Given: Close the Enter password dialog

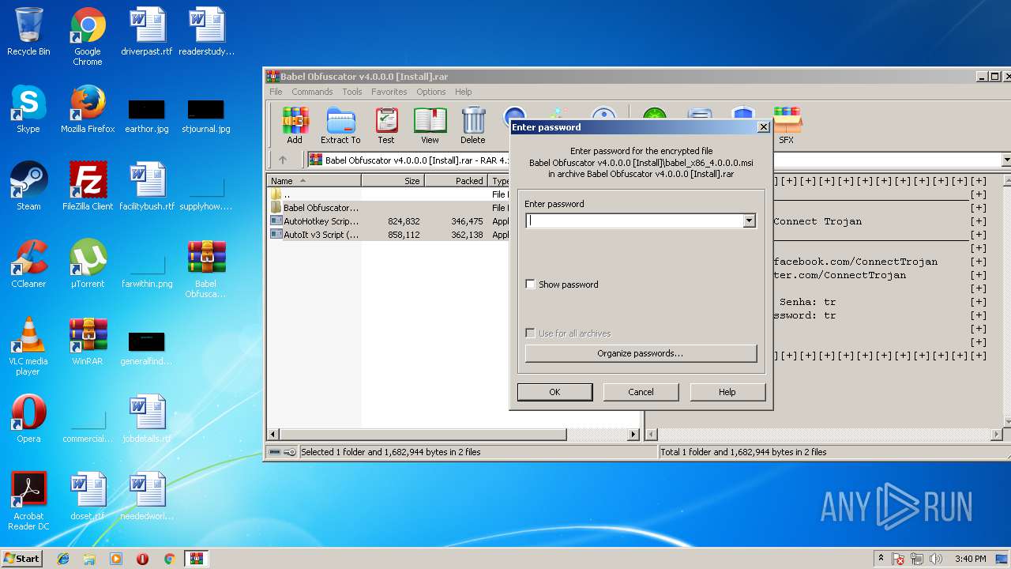Looking at the screenshot, I should pyautogui.click(x=763, y=126).
